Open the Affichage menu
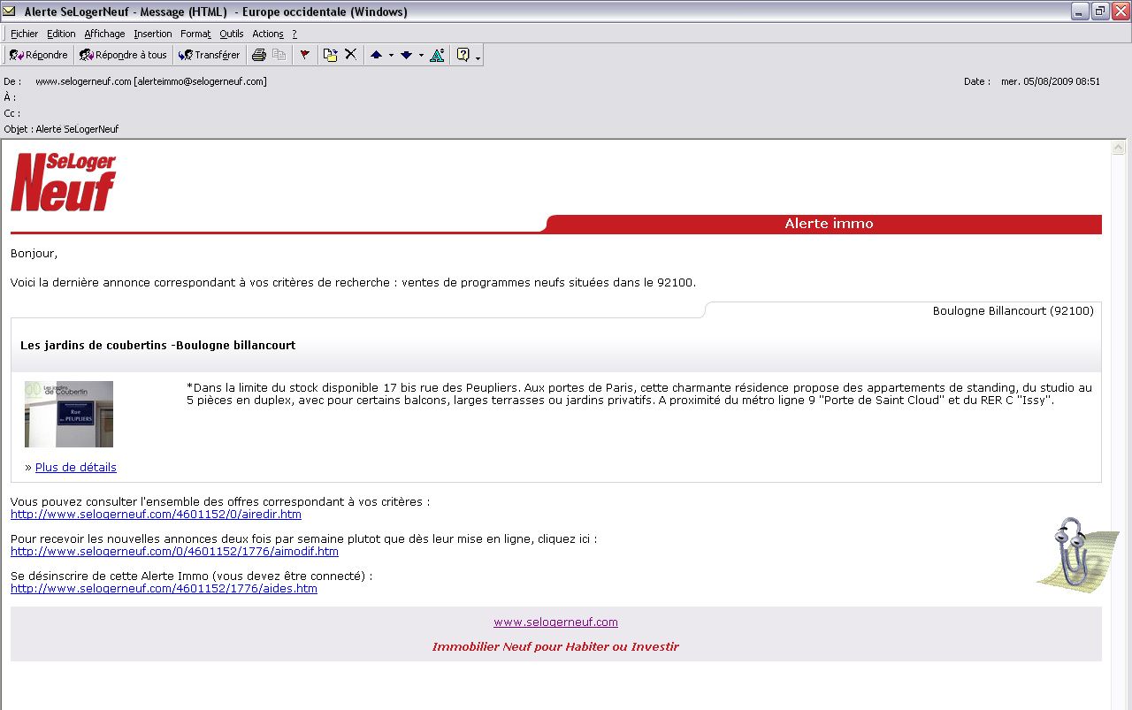Image resolution: width=1132 pixels, height=710 pixels. [x=104, y=34]
